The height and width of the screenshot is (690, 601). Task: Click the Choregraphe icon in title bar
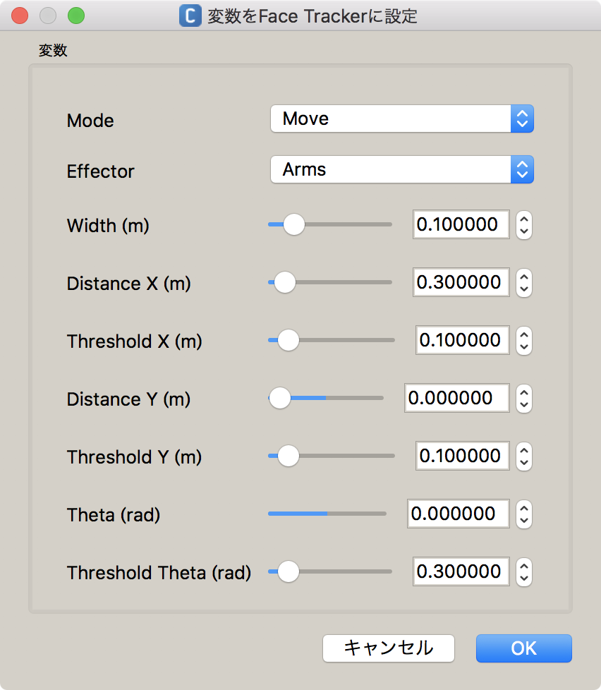click(x=190, y=16)
